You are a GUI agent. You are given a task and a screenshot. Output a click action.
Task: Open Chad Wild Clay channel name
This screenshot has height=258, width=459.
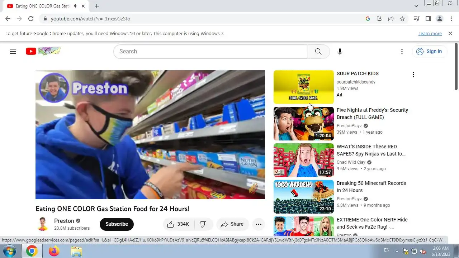tap(351, 162)
